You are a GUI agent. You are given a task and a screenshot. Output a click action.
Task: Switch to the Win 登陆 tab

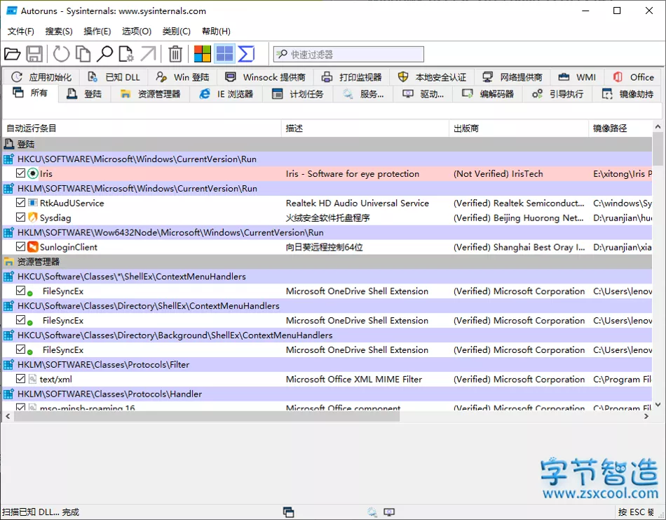coord(182,77)
